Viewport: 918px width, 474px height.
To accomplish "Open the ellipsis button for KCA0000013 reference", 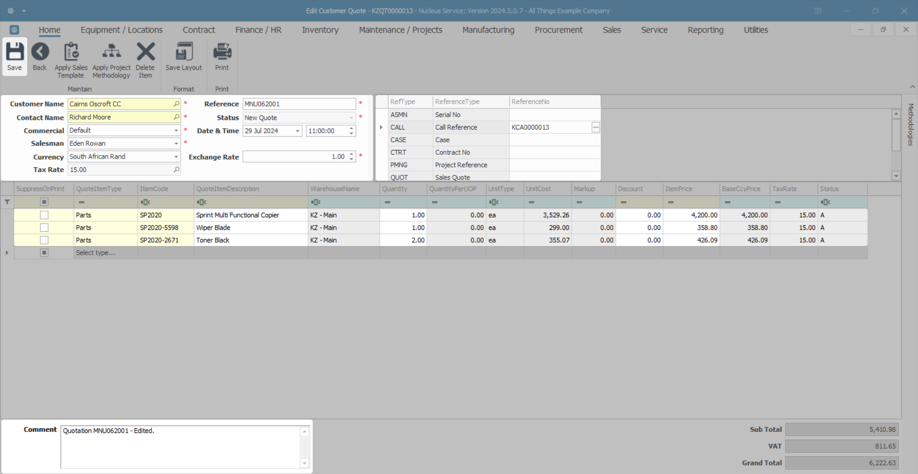I will [x=596, y=127].
